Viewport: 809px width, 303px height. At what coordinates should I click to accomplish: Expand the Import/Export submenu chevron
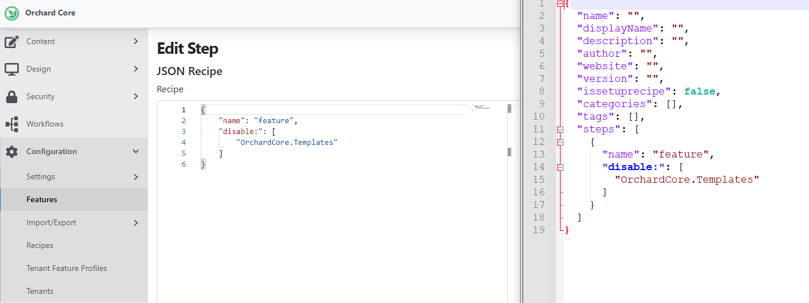[x=136, y=222]
